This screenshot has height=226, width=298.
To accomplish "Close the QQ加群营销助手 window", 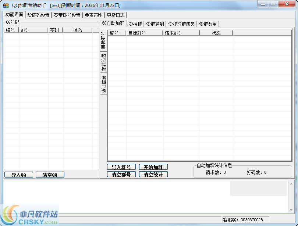I will [x=287, y=4].
